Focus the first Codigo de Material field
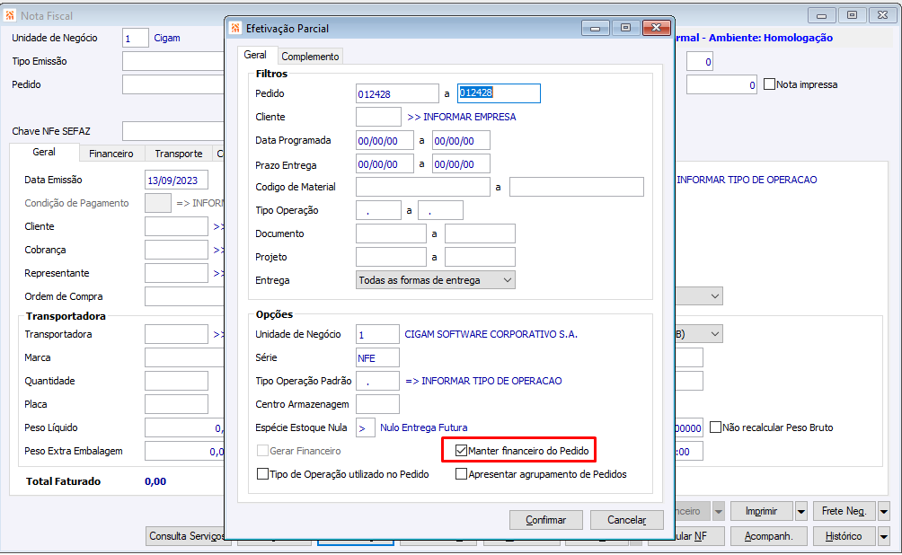 tap(423, 187)
